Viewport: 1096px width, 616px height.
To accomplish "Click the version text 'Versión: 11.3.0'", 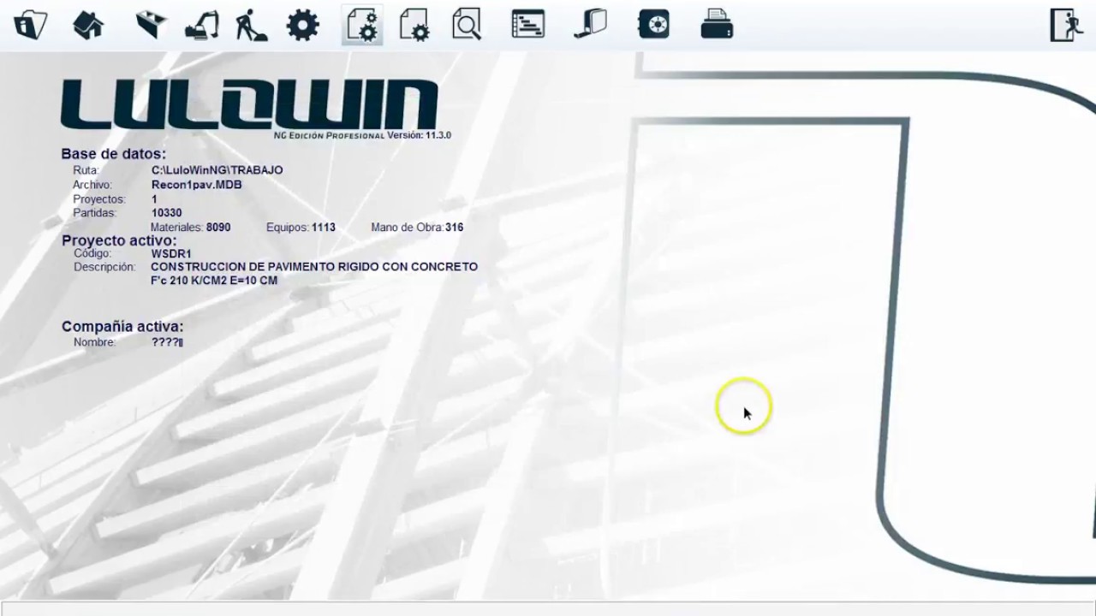I will (419, 135).
